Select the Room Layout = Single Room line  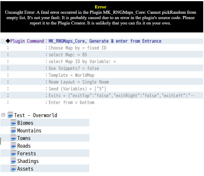102,82
